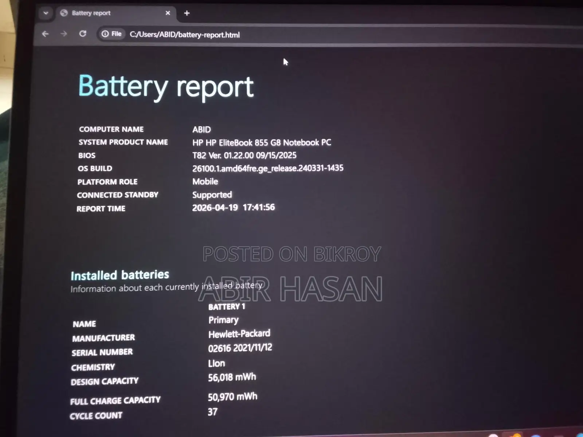Click the REPORT TIME label
The image size is (583, 437).
[101, 209]
